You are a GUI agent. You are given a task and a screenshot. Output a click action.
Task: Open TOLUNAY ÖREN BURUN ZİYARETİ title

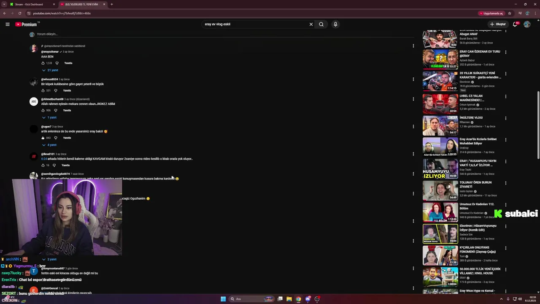tap(475, 185)
